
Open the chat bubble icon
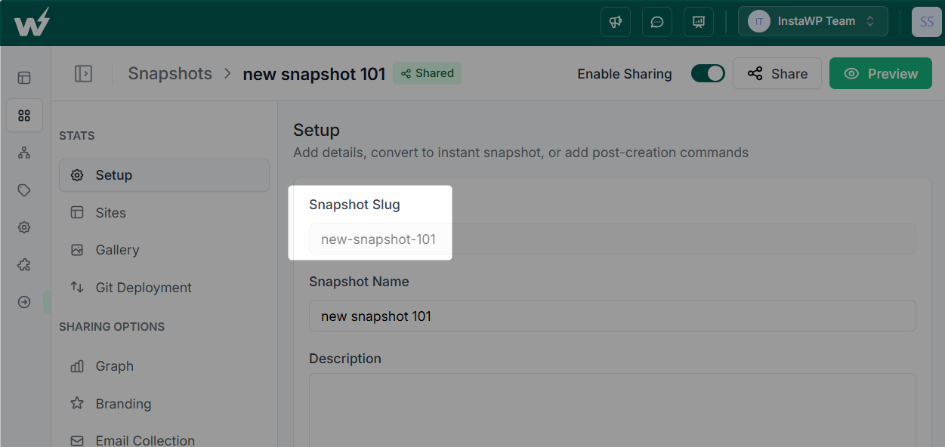[656, 22]
